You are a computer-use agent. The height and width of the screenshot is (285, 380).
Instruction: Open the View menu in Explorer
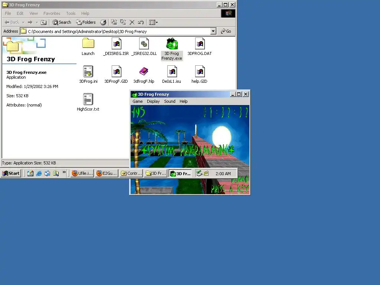[x=34, y=13]
